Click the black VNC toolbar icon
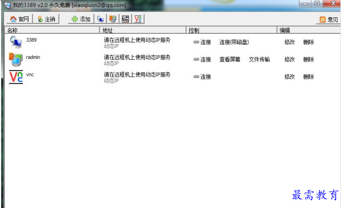342x208 pixels. 125,19
